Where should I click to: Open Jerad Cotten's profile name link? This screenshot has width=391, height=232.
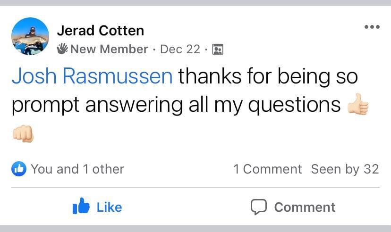click(100, 31)
